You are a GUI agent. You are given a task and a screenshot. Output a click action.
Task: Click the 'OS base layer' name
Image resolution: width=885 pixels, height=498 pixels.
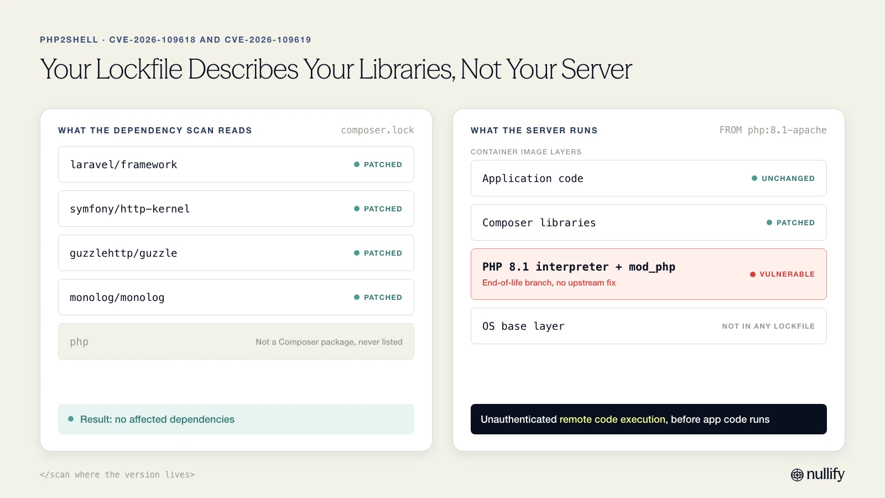coord(523,326)
